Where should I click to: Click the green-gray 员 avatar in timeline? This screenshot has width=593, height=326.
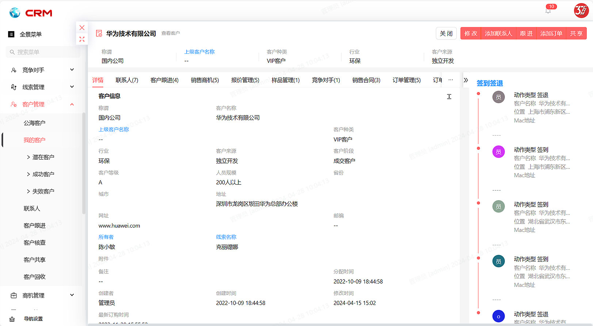click(x=498, y=206)
